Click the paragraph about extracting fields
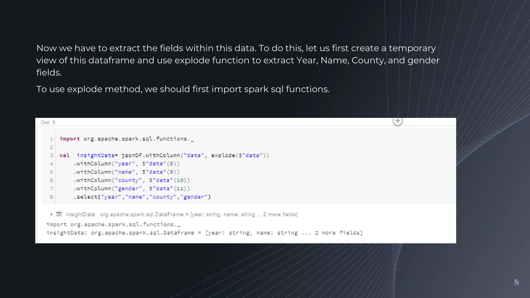Viewport: 530px width, 298px height. point(238,60)
